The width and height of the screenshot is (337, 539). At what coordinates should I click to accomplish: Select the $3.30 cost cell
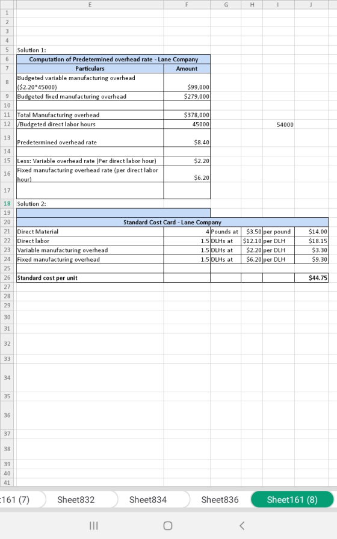(x=311, y=250)
